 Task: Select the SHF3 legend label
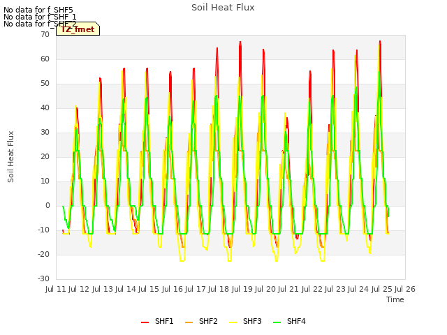pos(252,321)
